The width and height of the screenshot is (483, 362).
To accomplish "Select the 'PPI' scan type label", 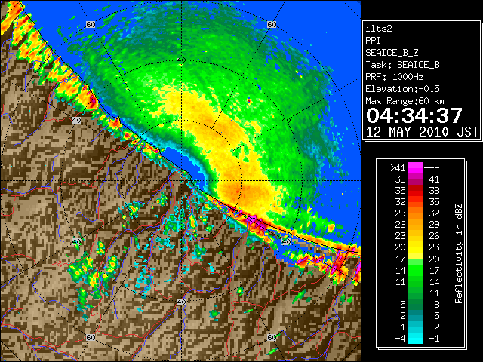I will 373,41.
